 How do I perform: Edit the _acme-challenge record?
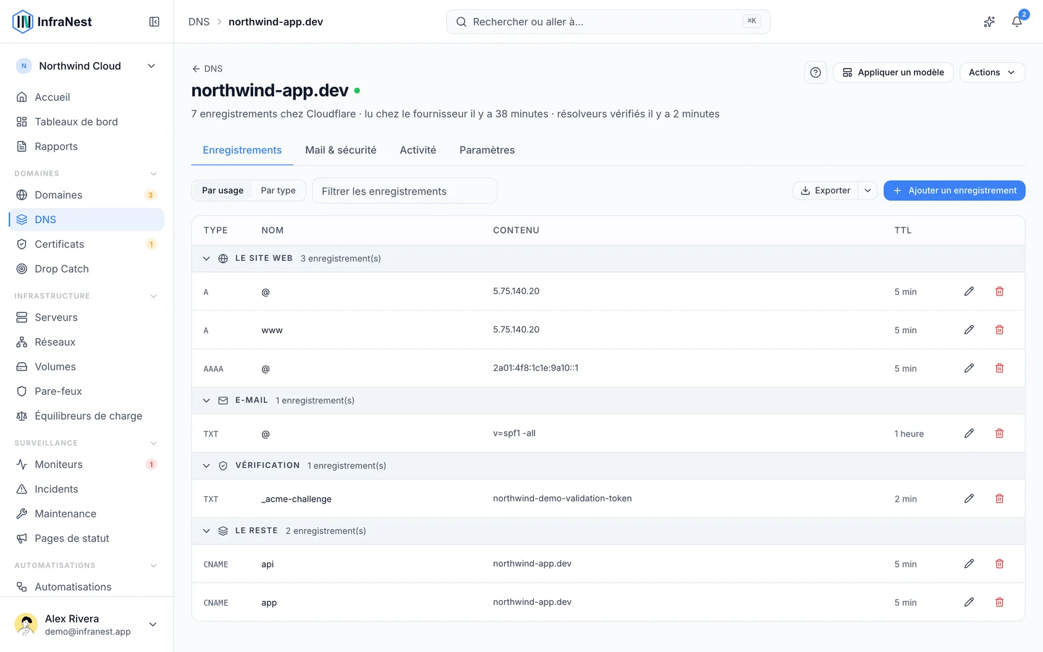point(969,499)
